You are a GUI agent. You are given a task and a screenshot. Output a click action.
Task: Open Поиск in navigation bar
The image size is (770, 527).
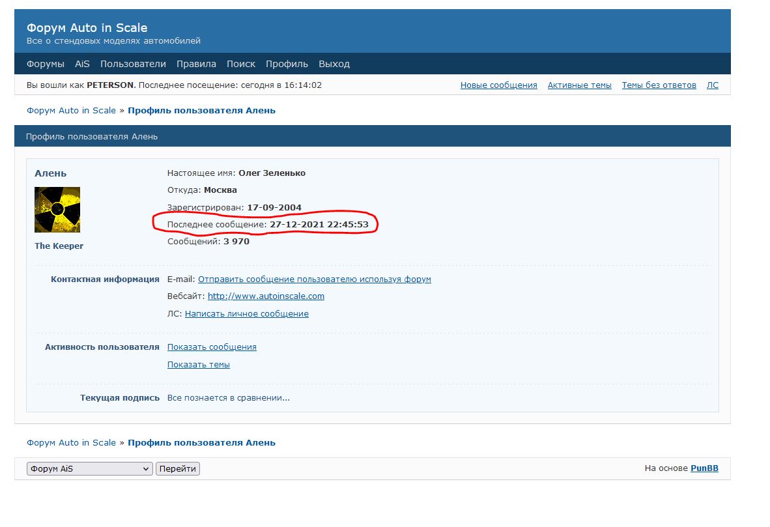tap(240, 64)
